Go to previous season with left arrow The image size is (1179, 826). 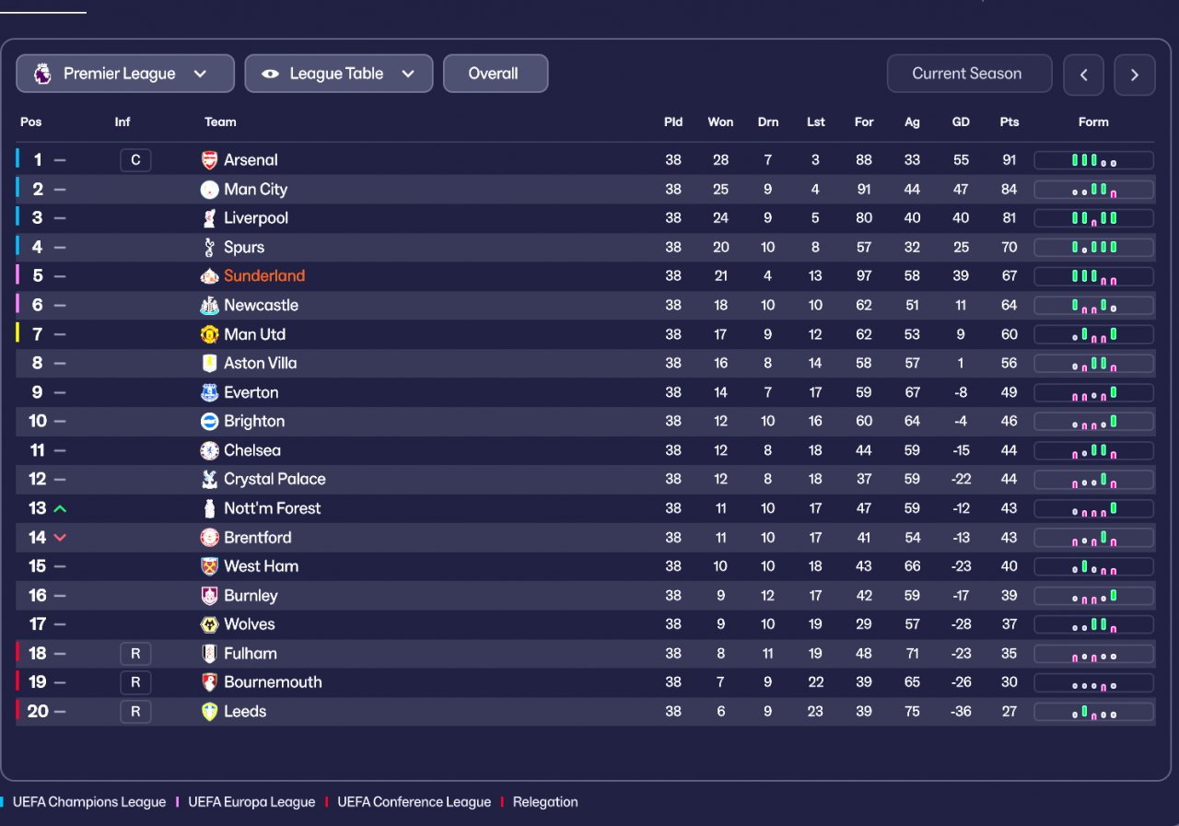pyautogui.click(x=1083, y=76)
